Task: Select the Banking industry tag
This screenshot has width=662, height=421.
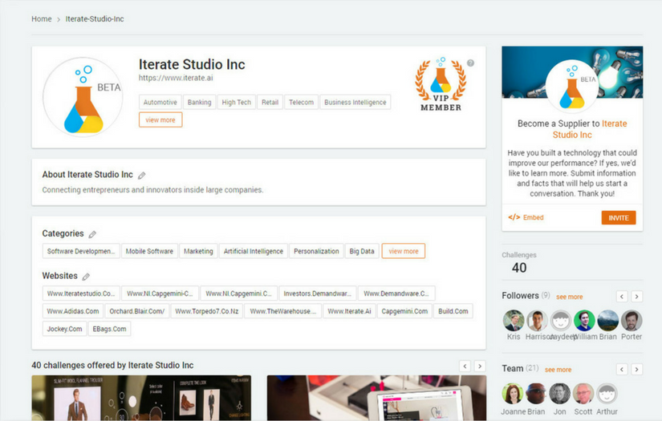Action: point(199,102)
